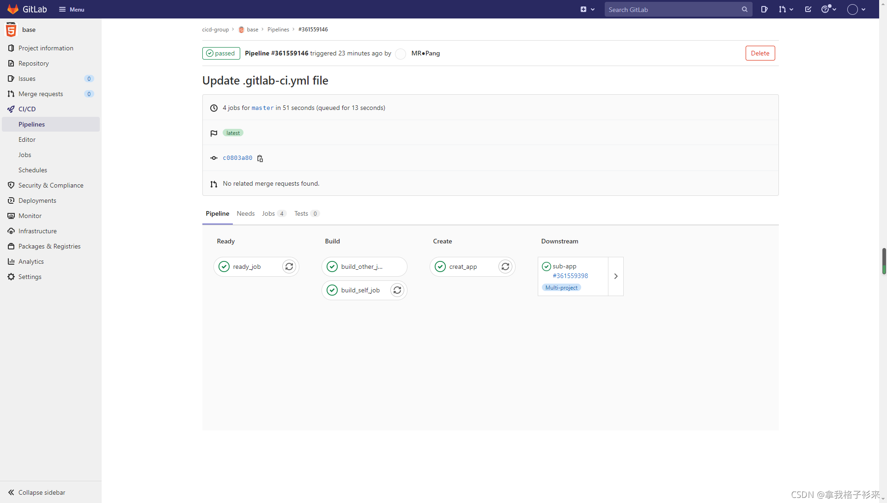Collapse the sidebar
Screen dimensions: 887x503
click(x=37, y=492)
